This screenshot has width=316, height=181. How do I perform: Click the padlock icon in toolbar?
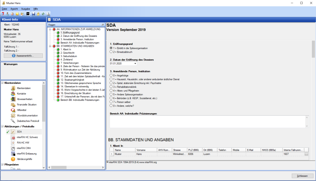[x=38, y=14]
